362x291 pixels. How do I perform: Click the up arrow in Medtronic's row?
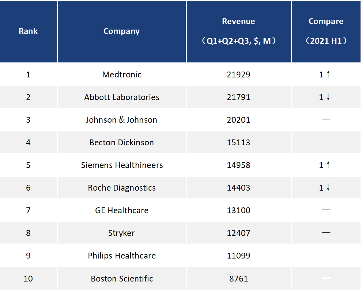pyautogui.click(x=328, y=74)
